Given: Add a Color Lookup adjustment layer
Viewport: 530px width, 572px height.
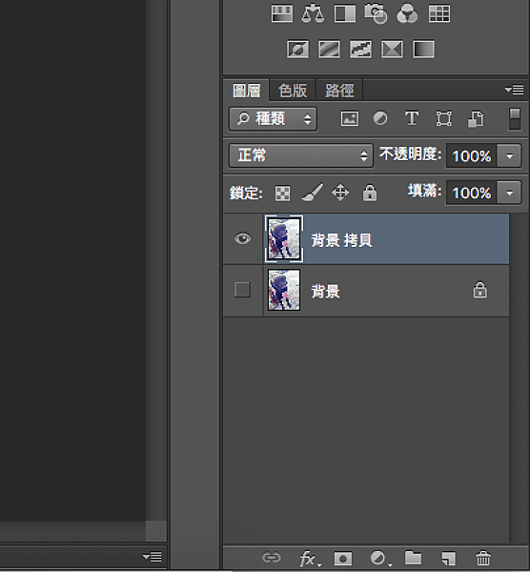Looking at the screenshot, I should pos(439,14).
